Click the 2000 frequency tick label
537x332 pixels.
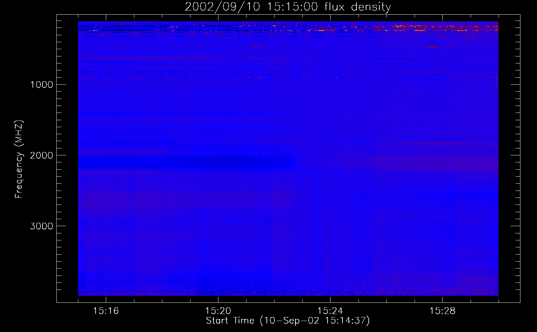(x=41, y=155)
